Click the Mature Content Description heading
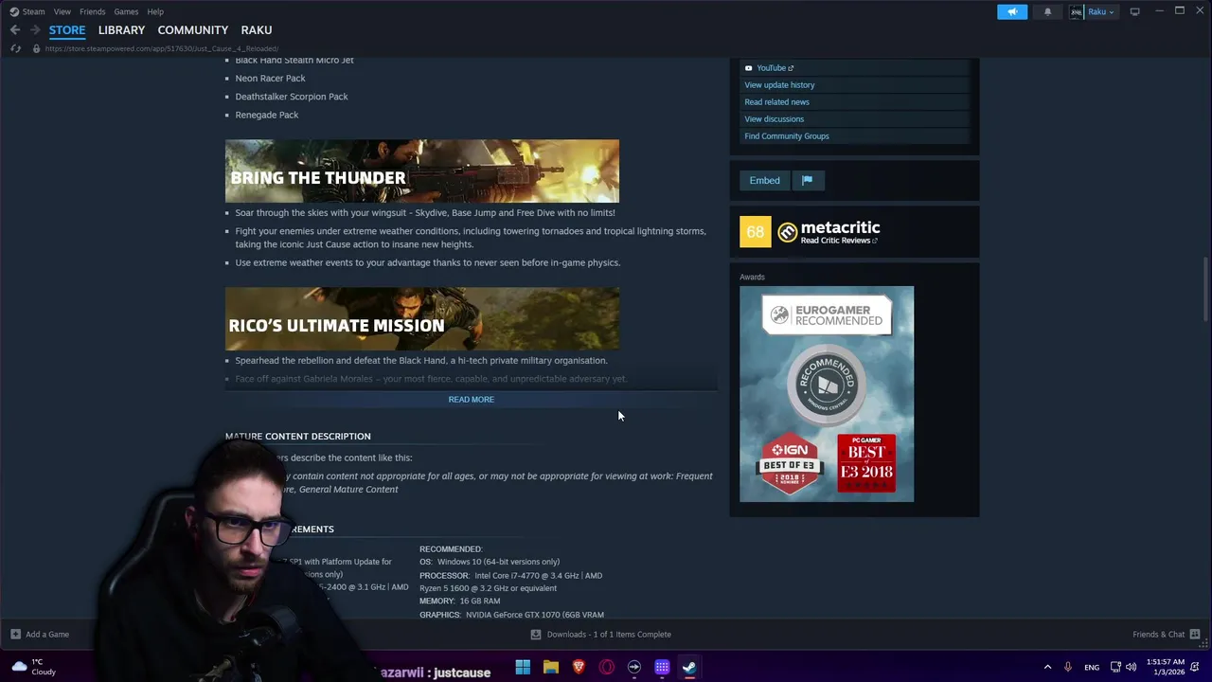 click(298, 437)
